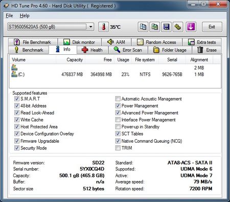Click the Exit button

(x=212, y=27)
